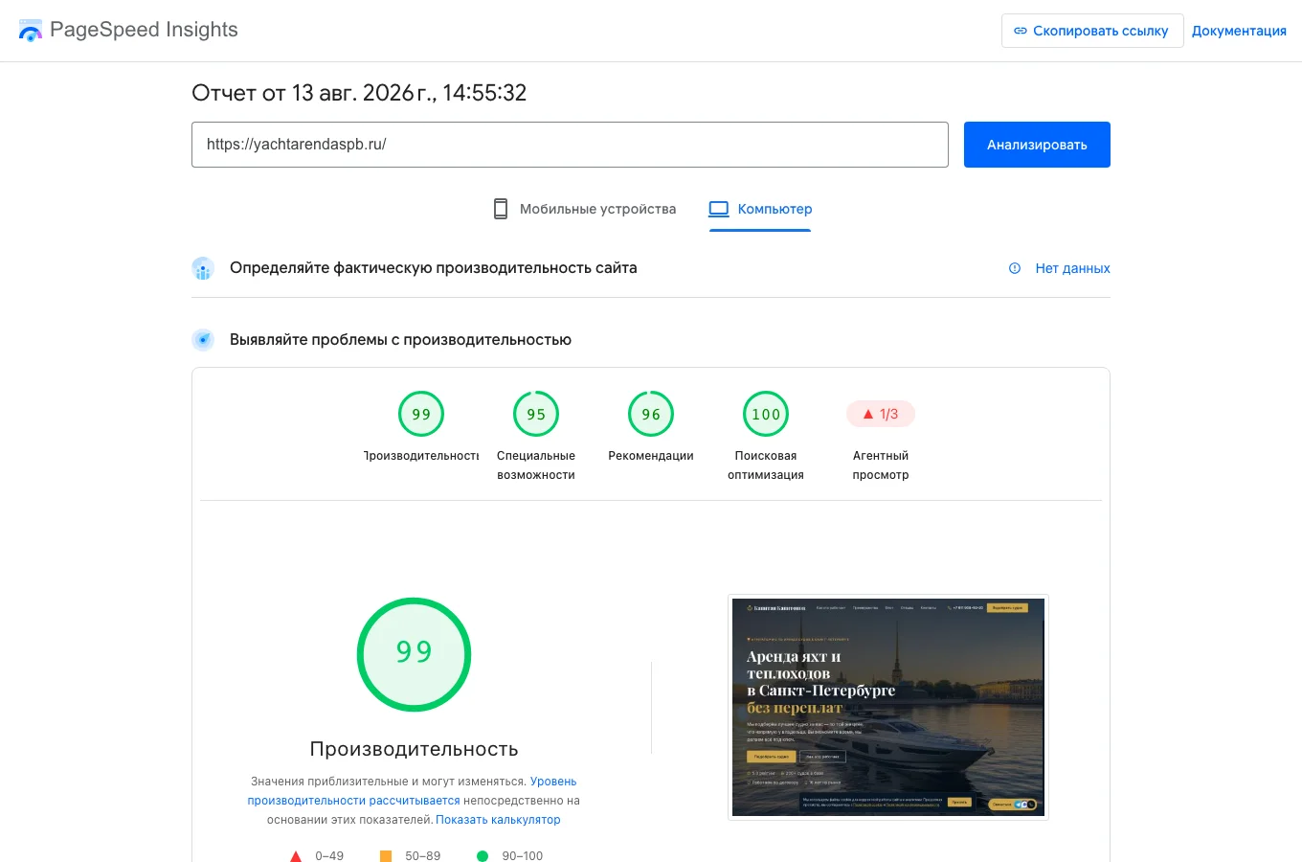The image size is (1302, 862).
Task: Click the Рекомендации label
Action: (651, 456)
